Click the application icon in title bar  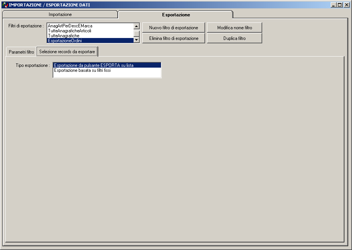[5, 5]
